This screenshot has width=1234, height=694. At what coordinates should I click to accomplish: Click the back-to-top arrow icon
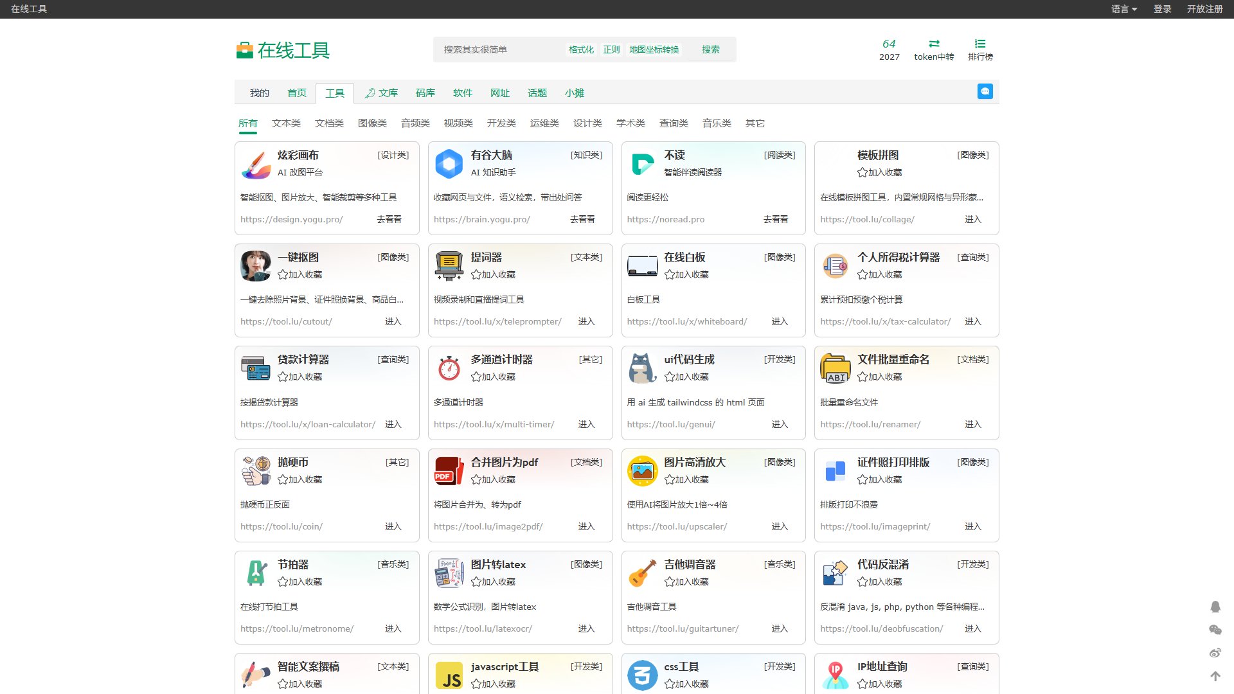point(1215,676)
